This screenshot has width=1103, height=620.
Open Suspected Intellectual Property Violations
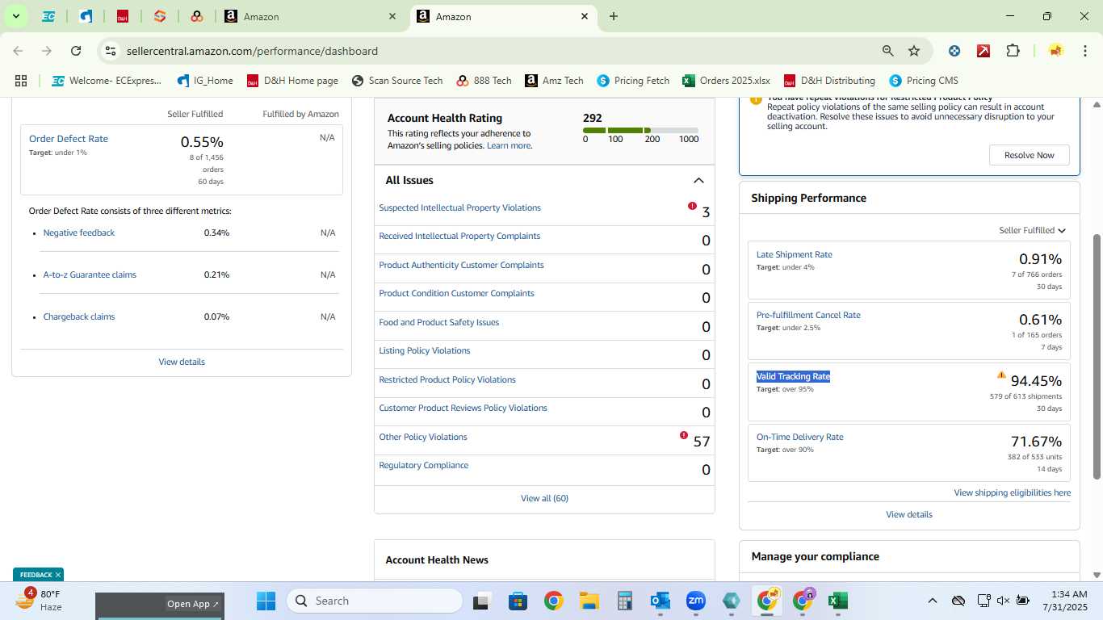coord(460,207)
